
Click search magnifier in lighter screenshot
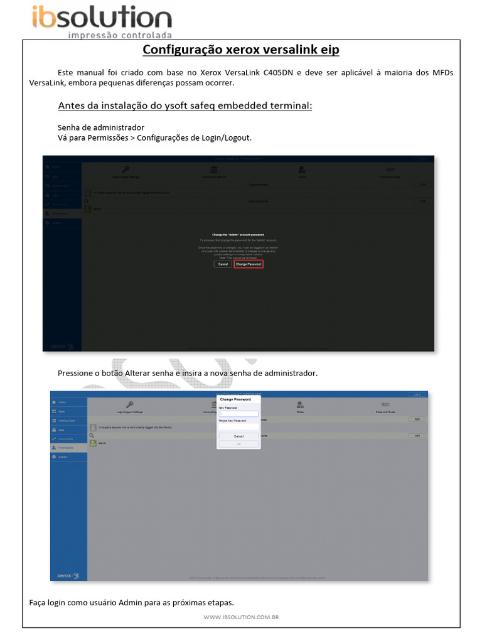click(92, 436)
